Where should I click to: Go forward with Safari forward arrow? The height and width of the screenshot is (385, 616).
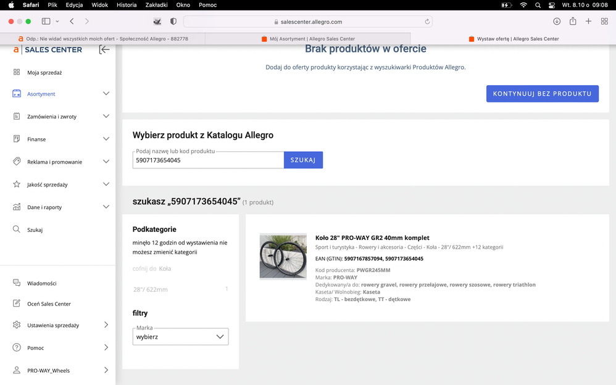click(x=87, y=21)
